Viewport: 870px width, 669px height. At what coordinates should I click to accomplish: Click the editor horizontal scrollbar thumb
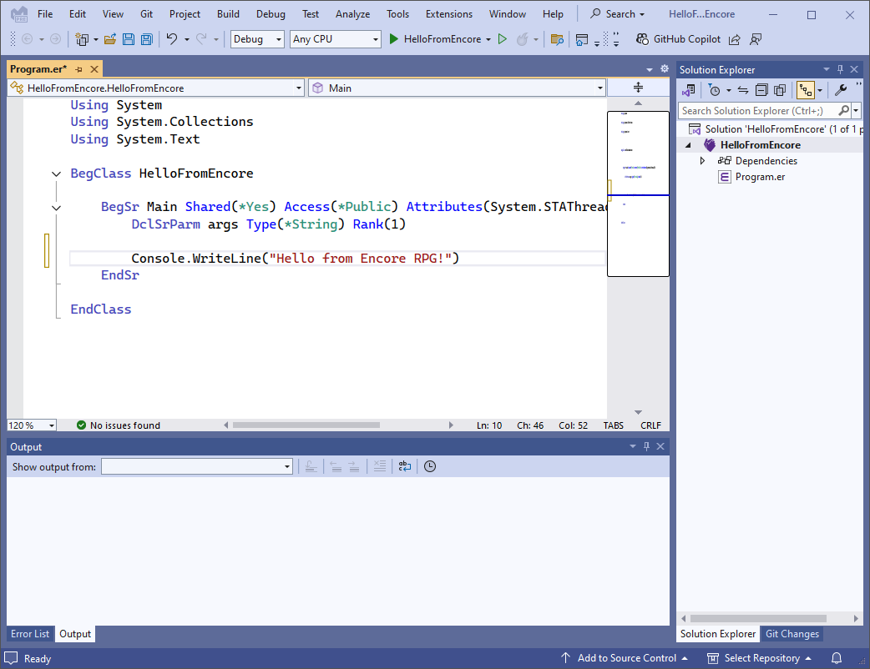[x=306, y=425]
